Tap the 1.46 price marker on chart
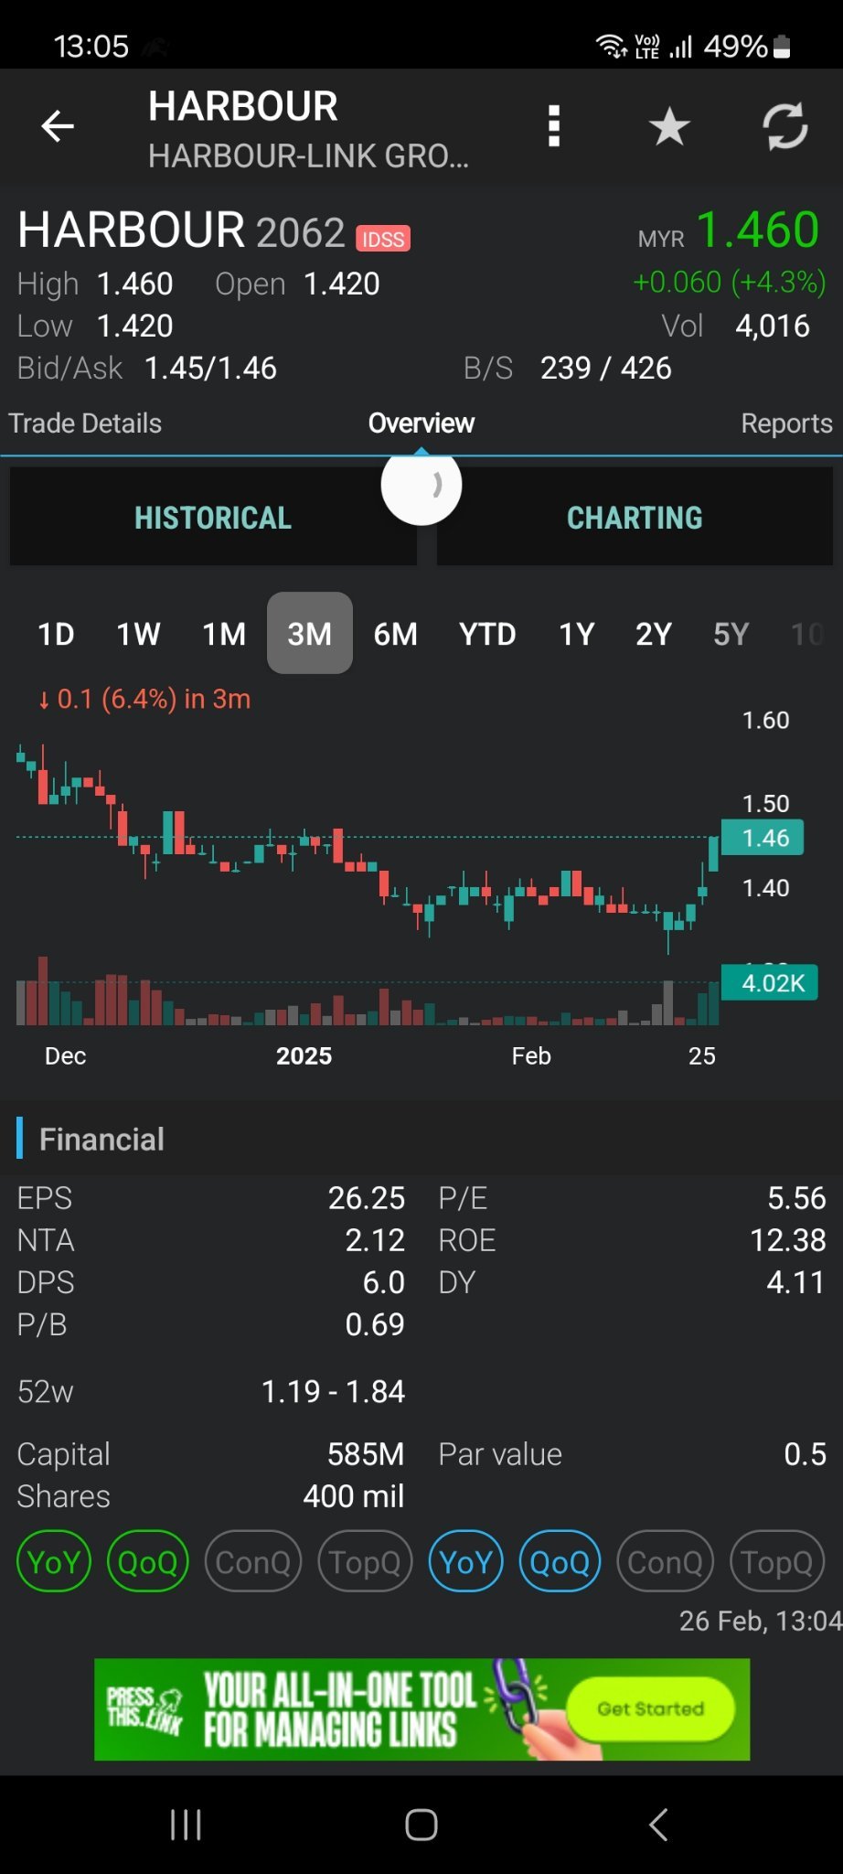Screen dimensions: 843x1874 (763, 838)
